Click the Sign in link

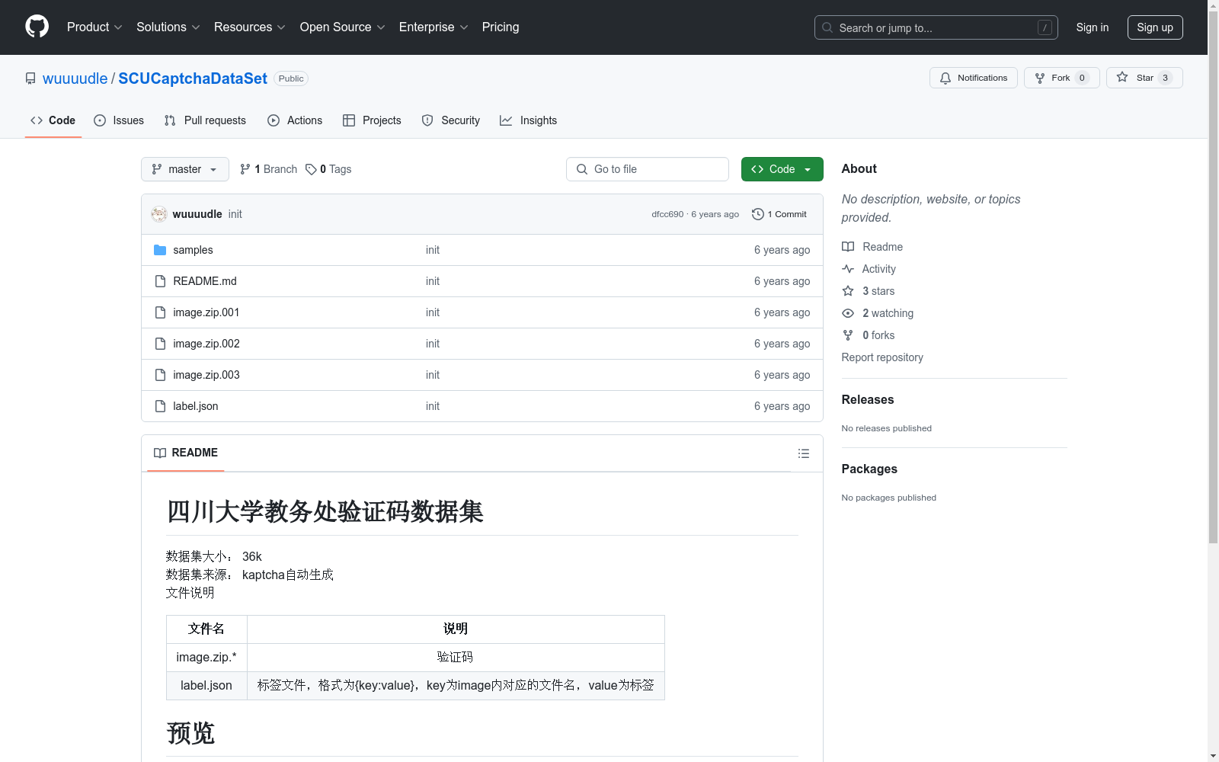[1093, 27]
